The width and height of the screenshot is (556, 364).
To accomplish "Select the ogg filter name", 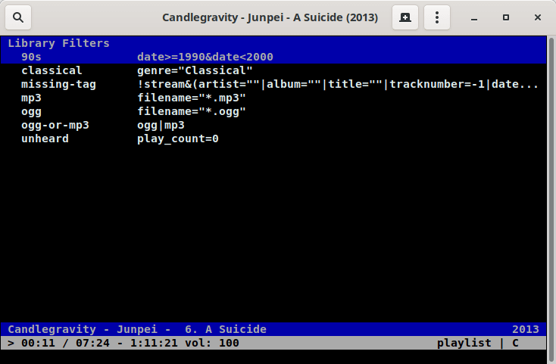I will 31,112.
